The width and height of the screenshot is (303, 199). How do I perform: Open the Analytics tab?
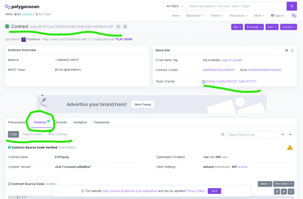pyautogui.click(x=80, y=122)
